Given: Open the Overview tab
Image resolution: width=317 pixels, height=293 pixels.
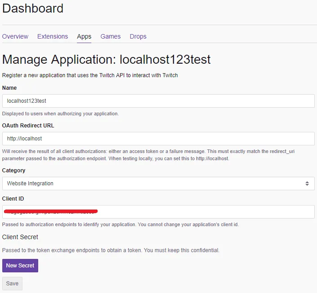Looking at the screenshot, I should point(15,36).
